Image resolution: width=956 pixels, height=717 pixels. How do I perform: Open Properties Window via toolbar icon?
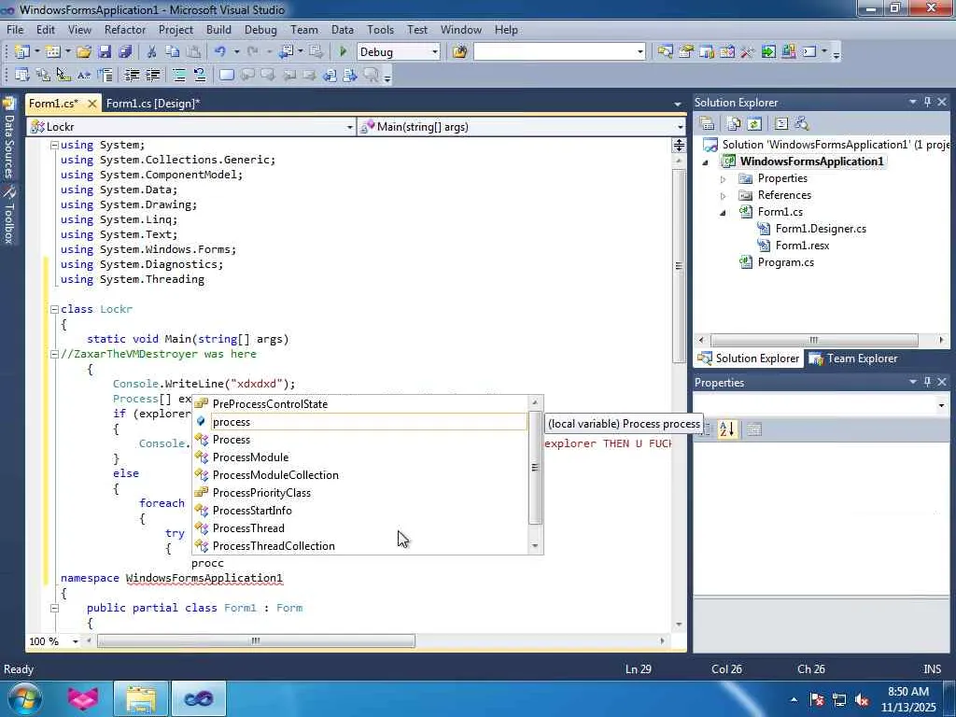(686, 52)
